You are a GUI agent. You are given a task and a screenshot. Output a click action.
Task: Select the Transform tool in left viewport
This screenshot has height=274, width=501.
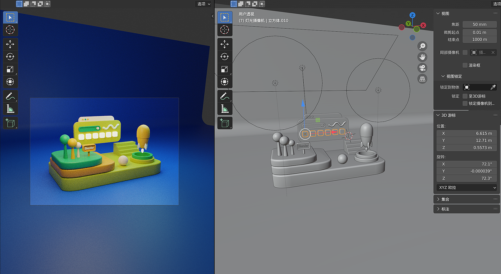(11, 82)
